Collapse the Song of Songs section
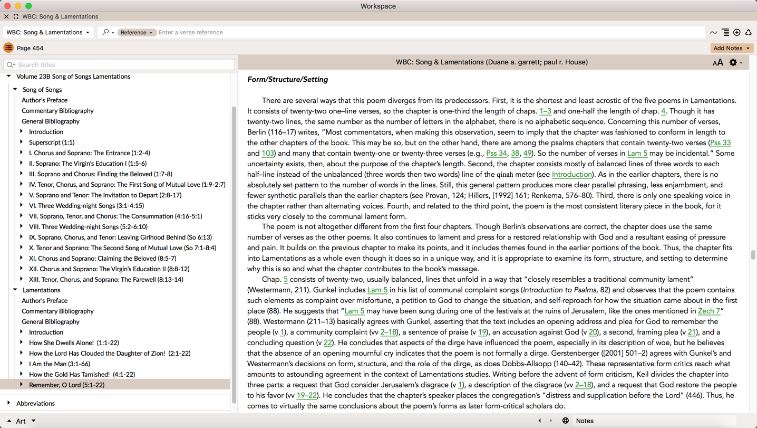The width and height of the screenshot is (757, 428). (15, 90)
